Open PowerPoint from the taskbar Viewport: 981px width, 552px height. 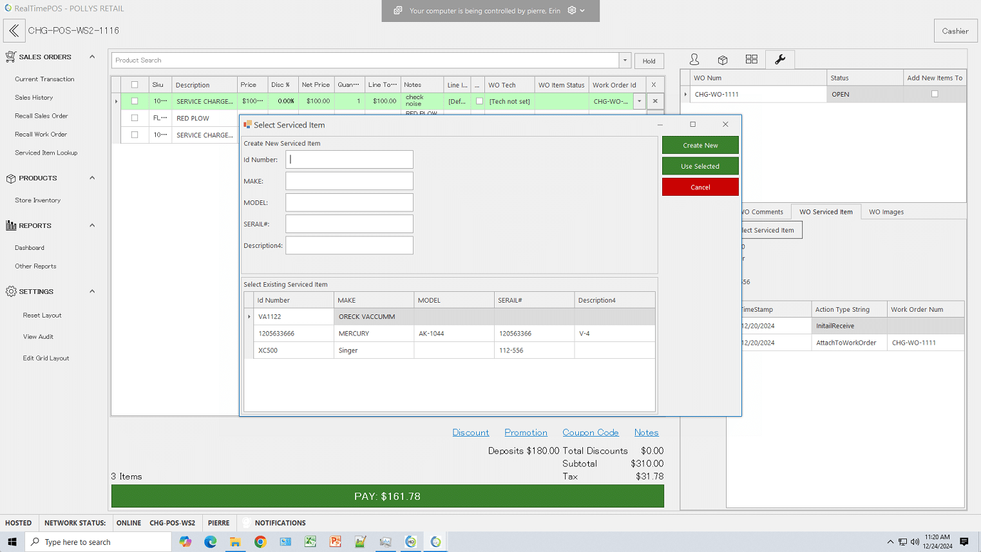[336, 542]
